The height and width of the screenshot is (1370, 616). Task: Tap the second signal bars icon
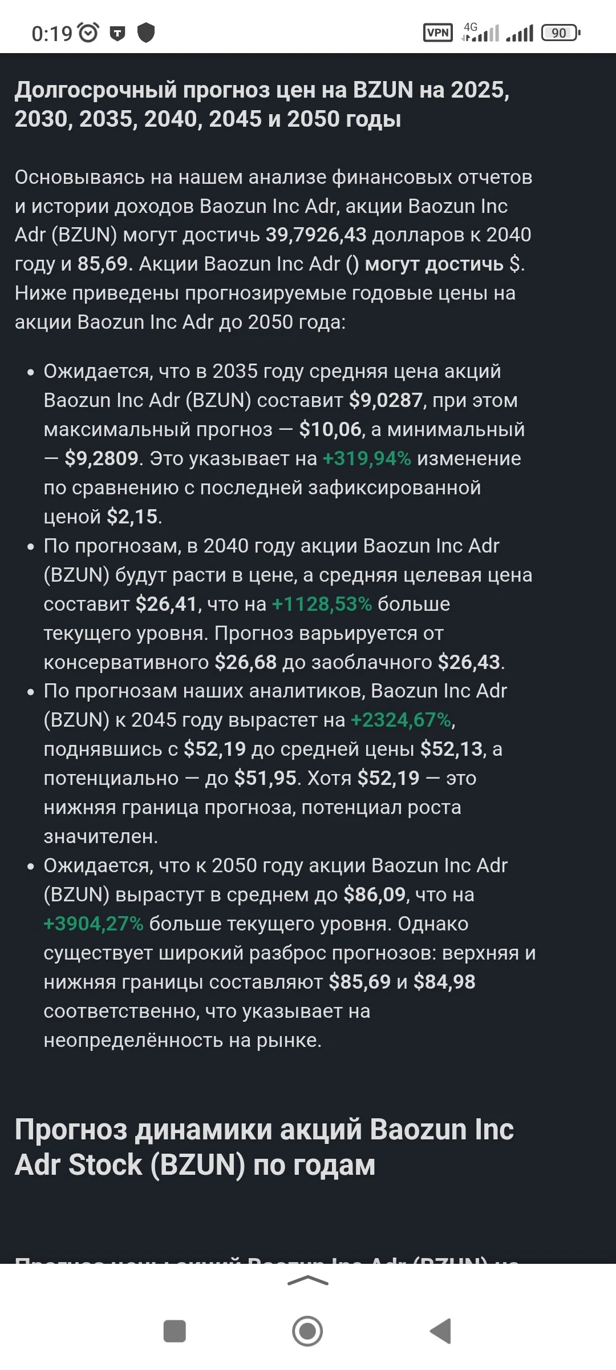click(520, 33)
